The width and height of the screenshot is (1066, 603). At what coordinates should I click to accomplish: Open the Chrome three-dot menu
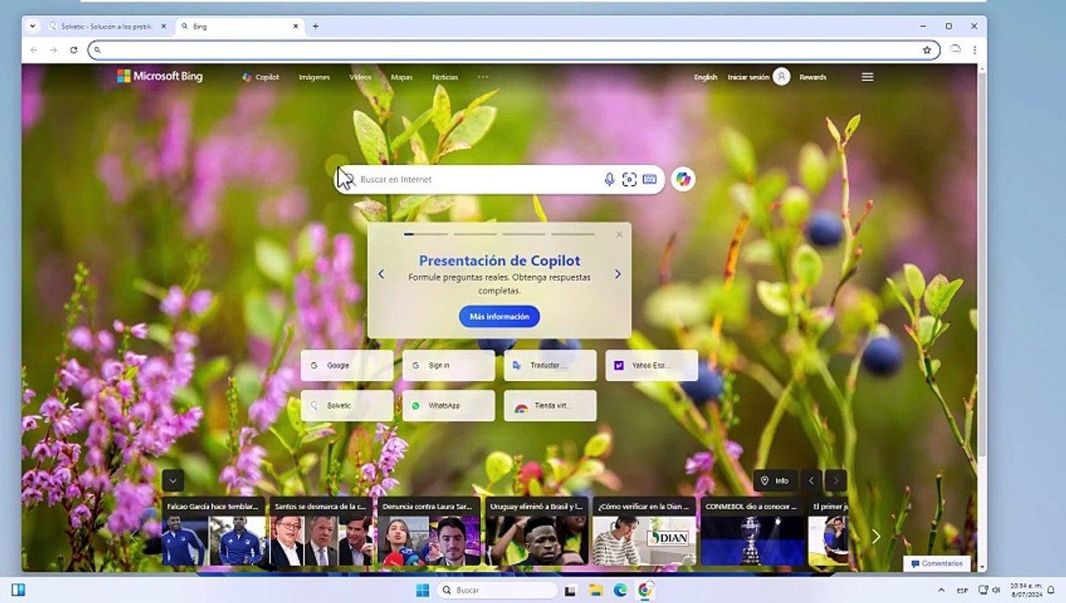[x=975, y=50]
